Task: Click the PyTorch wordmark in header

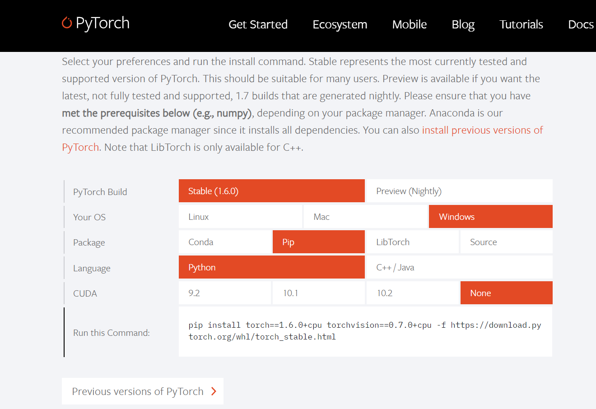Action: 103,23
